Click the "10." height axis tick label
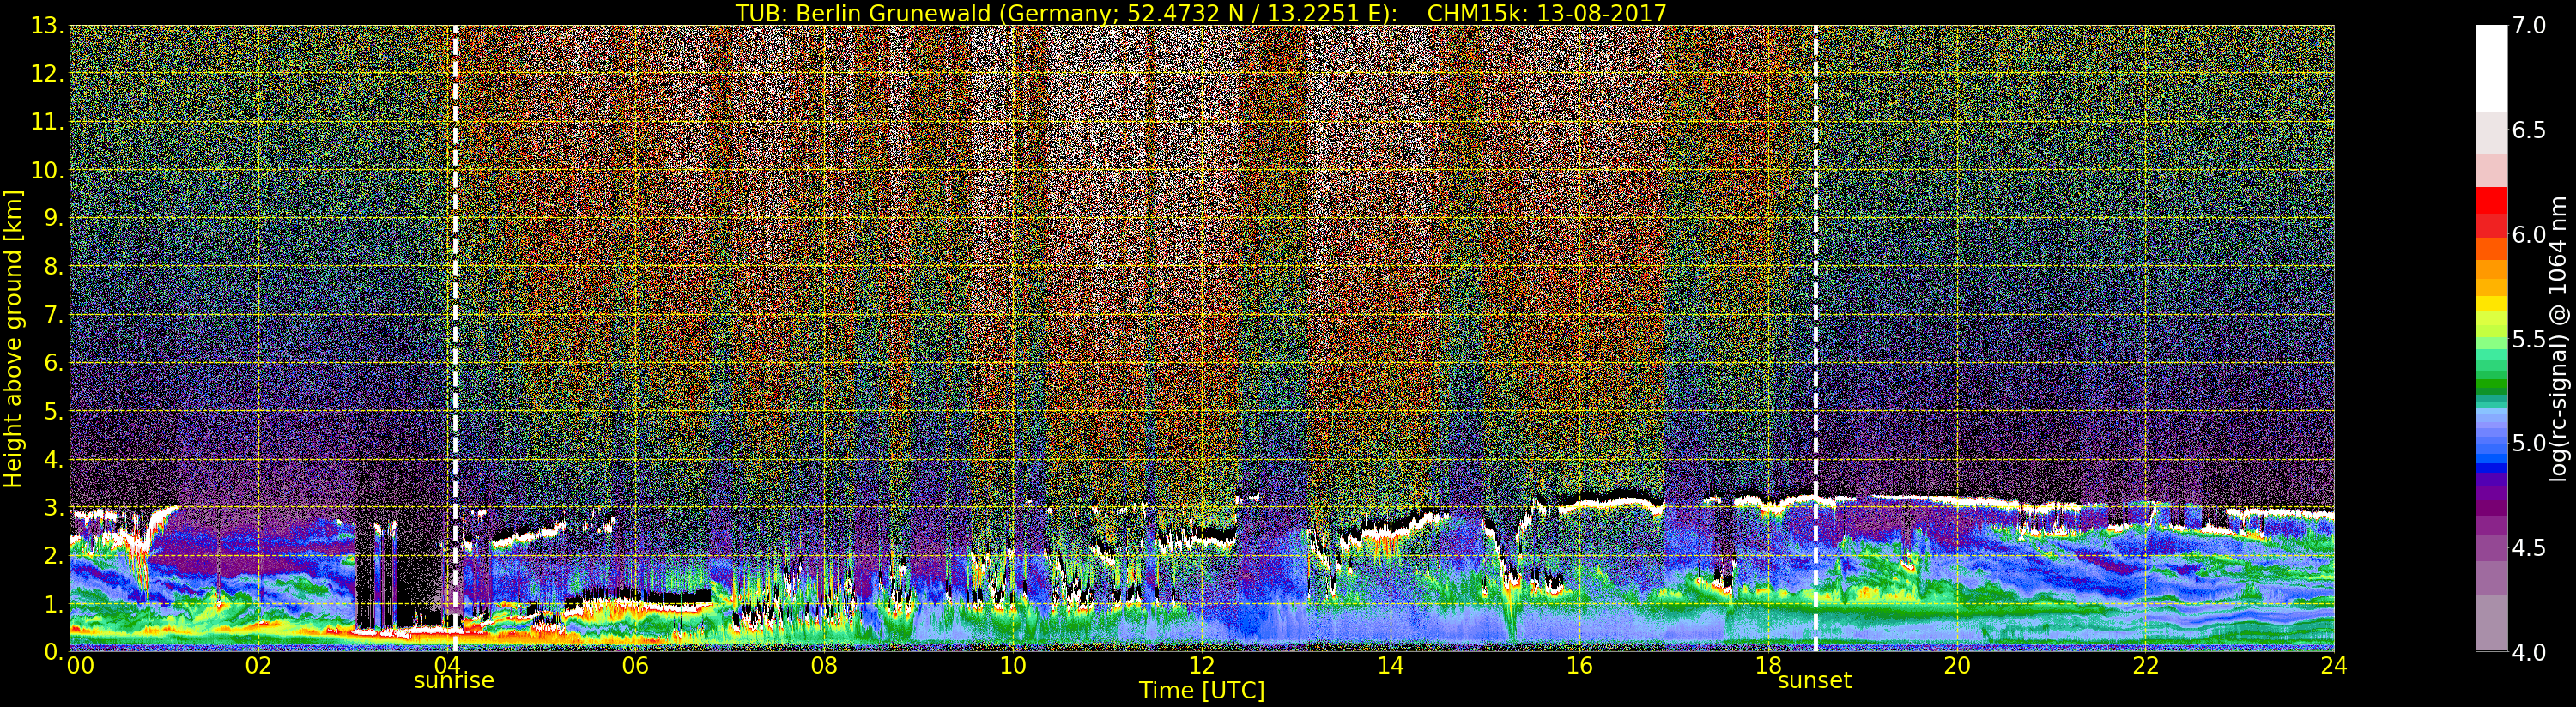 (47, 170)
